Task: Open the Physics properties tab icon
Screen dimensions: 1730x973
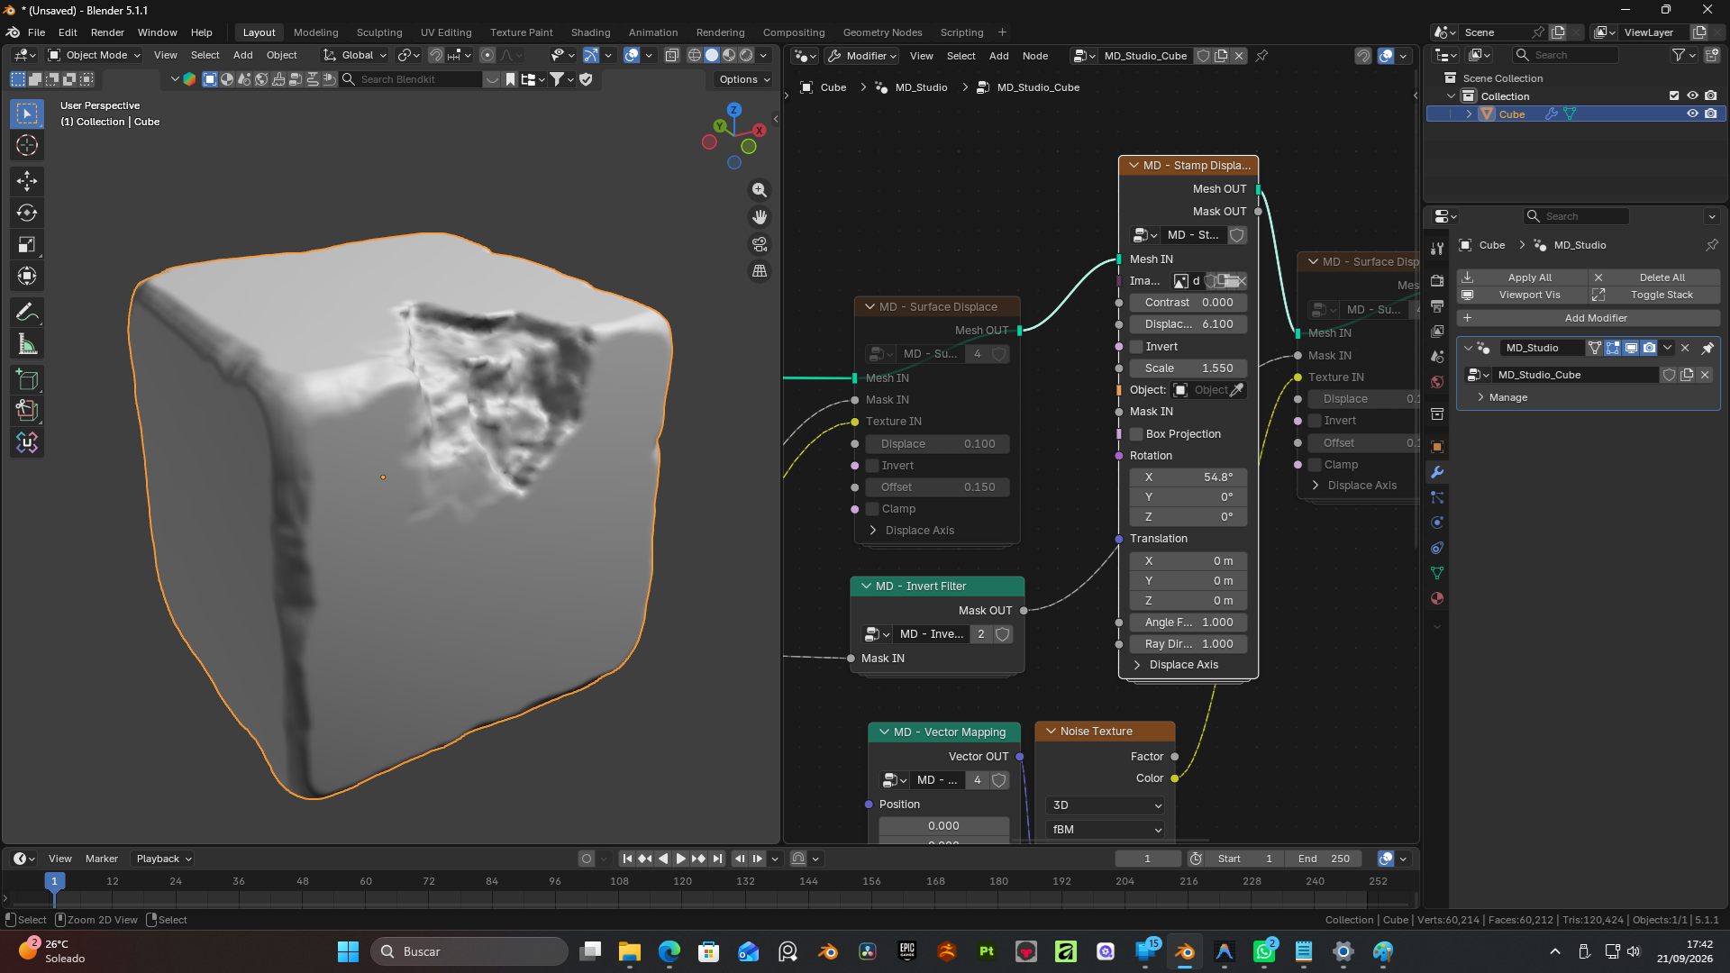Action: coord(1437,523)
